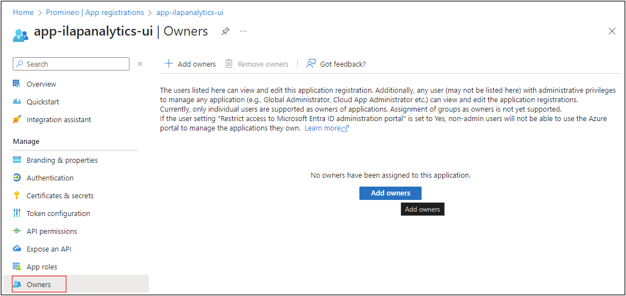Click the blue Add owners button
This screenshot has height=296, width=626.
[390, 193]
